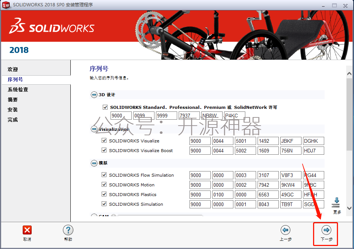Click Visualize Boost field 1609
The height and width of the screenshot is (249, 354).
268,151
